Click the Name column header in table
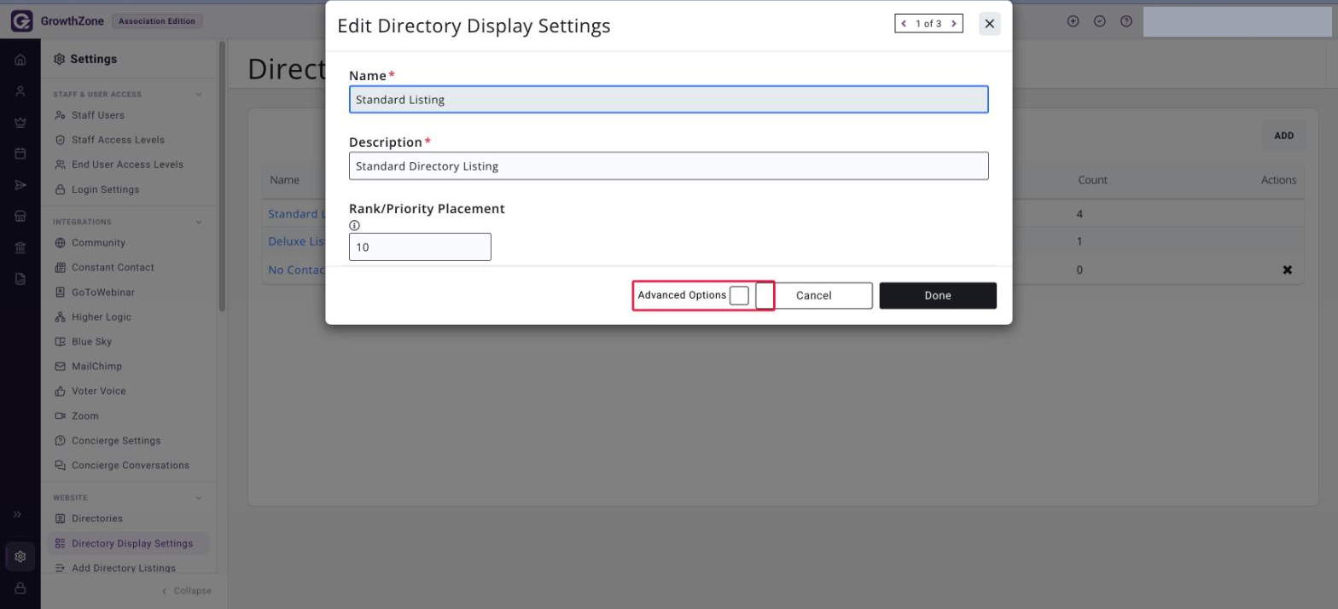Viewport: 1338px width, 609px height. pyautogui.click(x=285, y=180)
